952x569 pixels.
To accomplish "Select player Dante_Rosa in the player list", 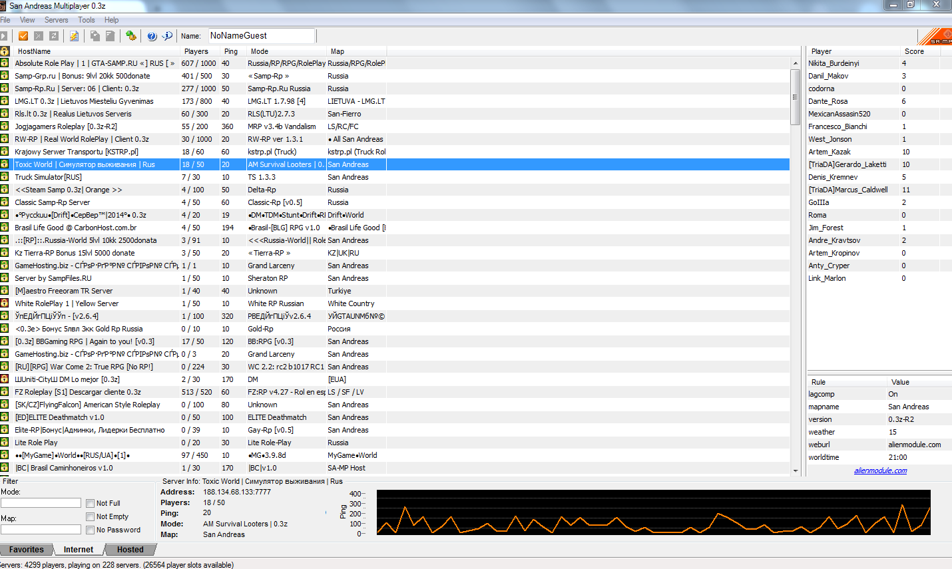I will [x=879, y=101].
